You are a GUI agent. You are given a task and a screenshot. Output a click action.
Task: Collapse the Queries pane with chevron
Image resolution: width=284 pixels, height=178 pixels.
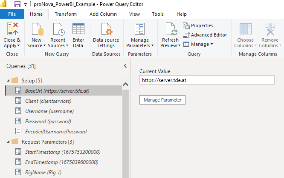125,66
